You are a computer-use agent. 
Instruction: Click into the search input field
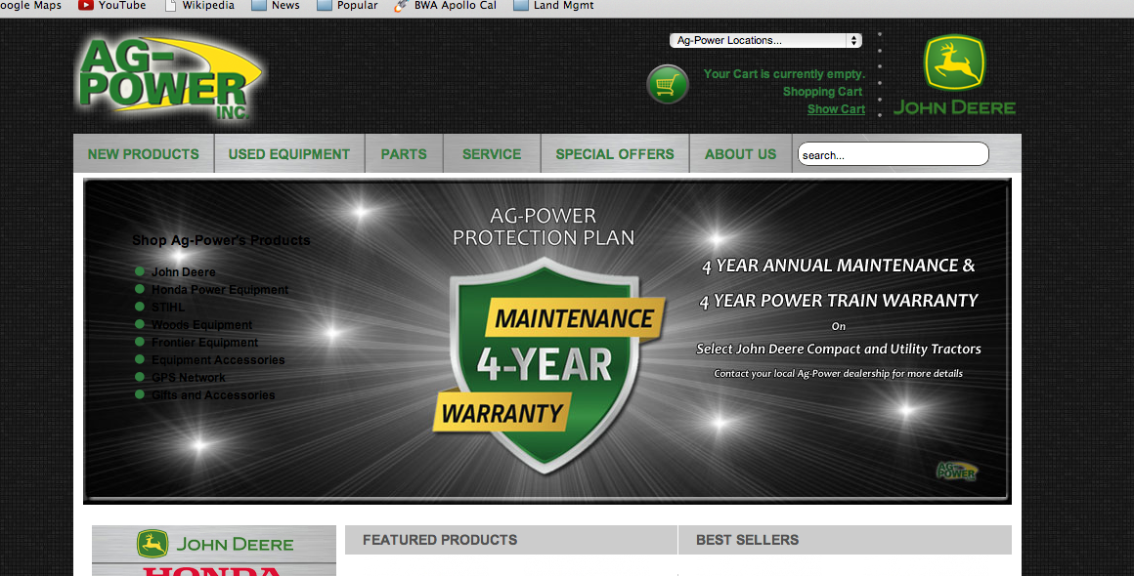pyautogui.click(x=894, y=154)
